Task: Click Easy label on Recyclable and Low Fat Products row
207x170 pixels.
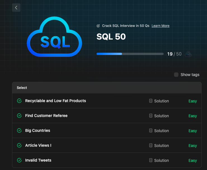Action: click(193, 101)
